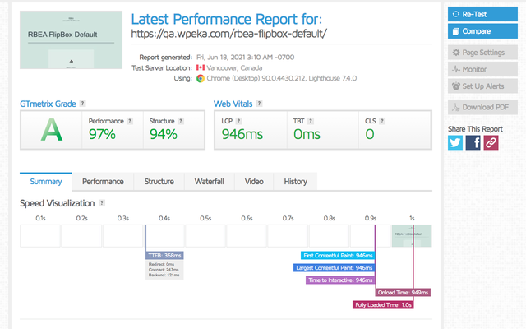The image size is (526, 329).
Task: Click the Chrome browser icon
Action: 201,78
